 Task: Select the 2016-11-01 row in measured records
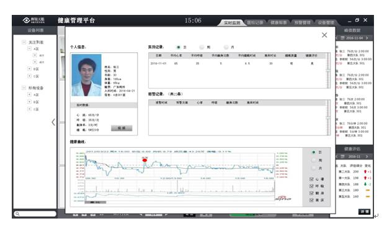pos(238,63)
